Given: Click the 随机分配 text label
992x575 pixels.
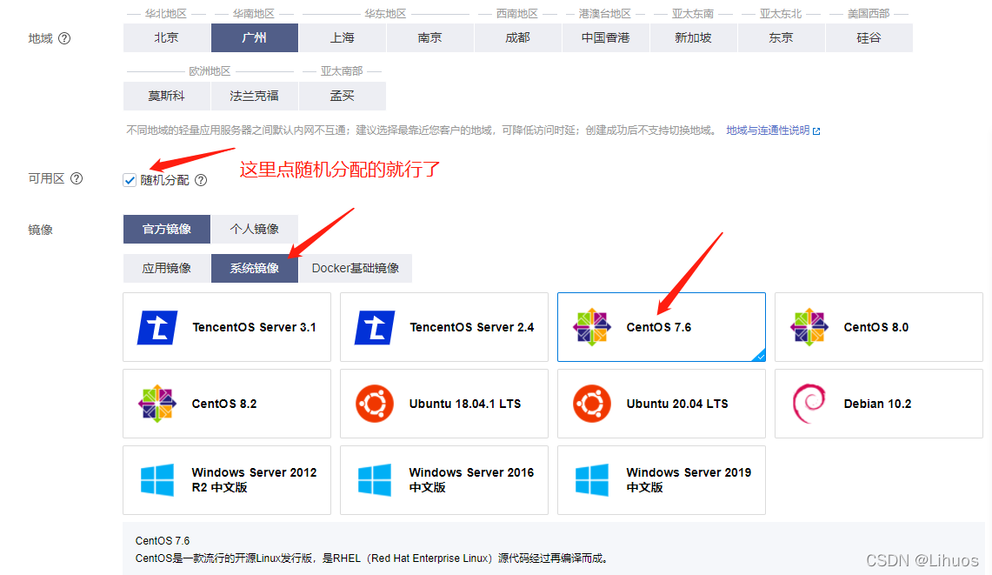Looking at the screenshot, I should 164,180.
